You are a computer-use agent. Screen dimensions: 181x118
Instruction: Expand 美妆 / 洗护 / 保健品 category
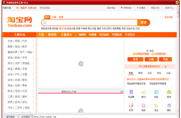coord(33,63)
